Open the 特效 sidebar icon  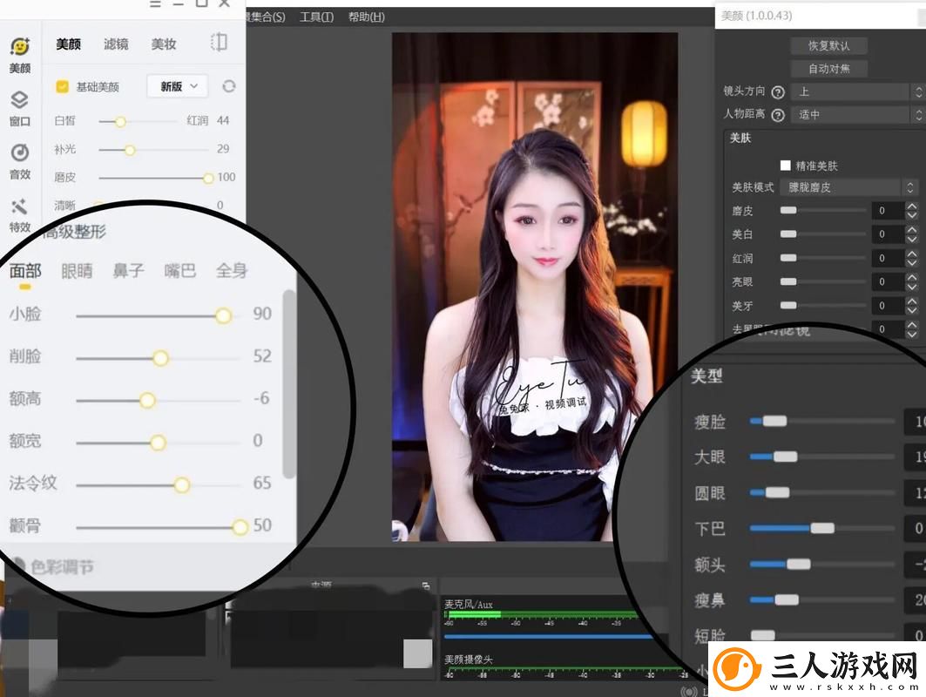tap(19, 215)
